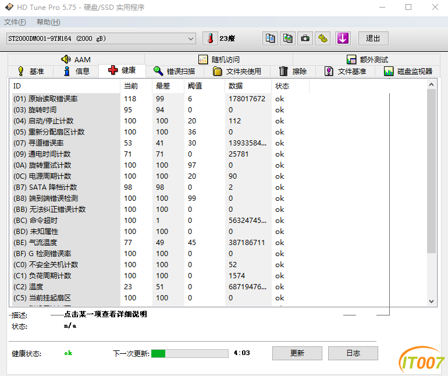The width and height of the screenshot is (448, 376).
Task: Open the 帮助(H) menu
Action: click(48, 22)
